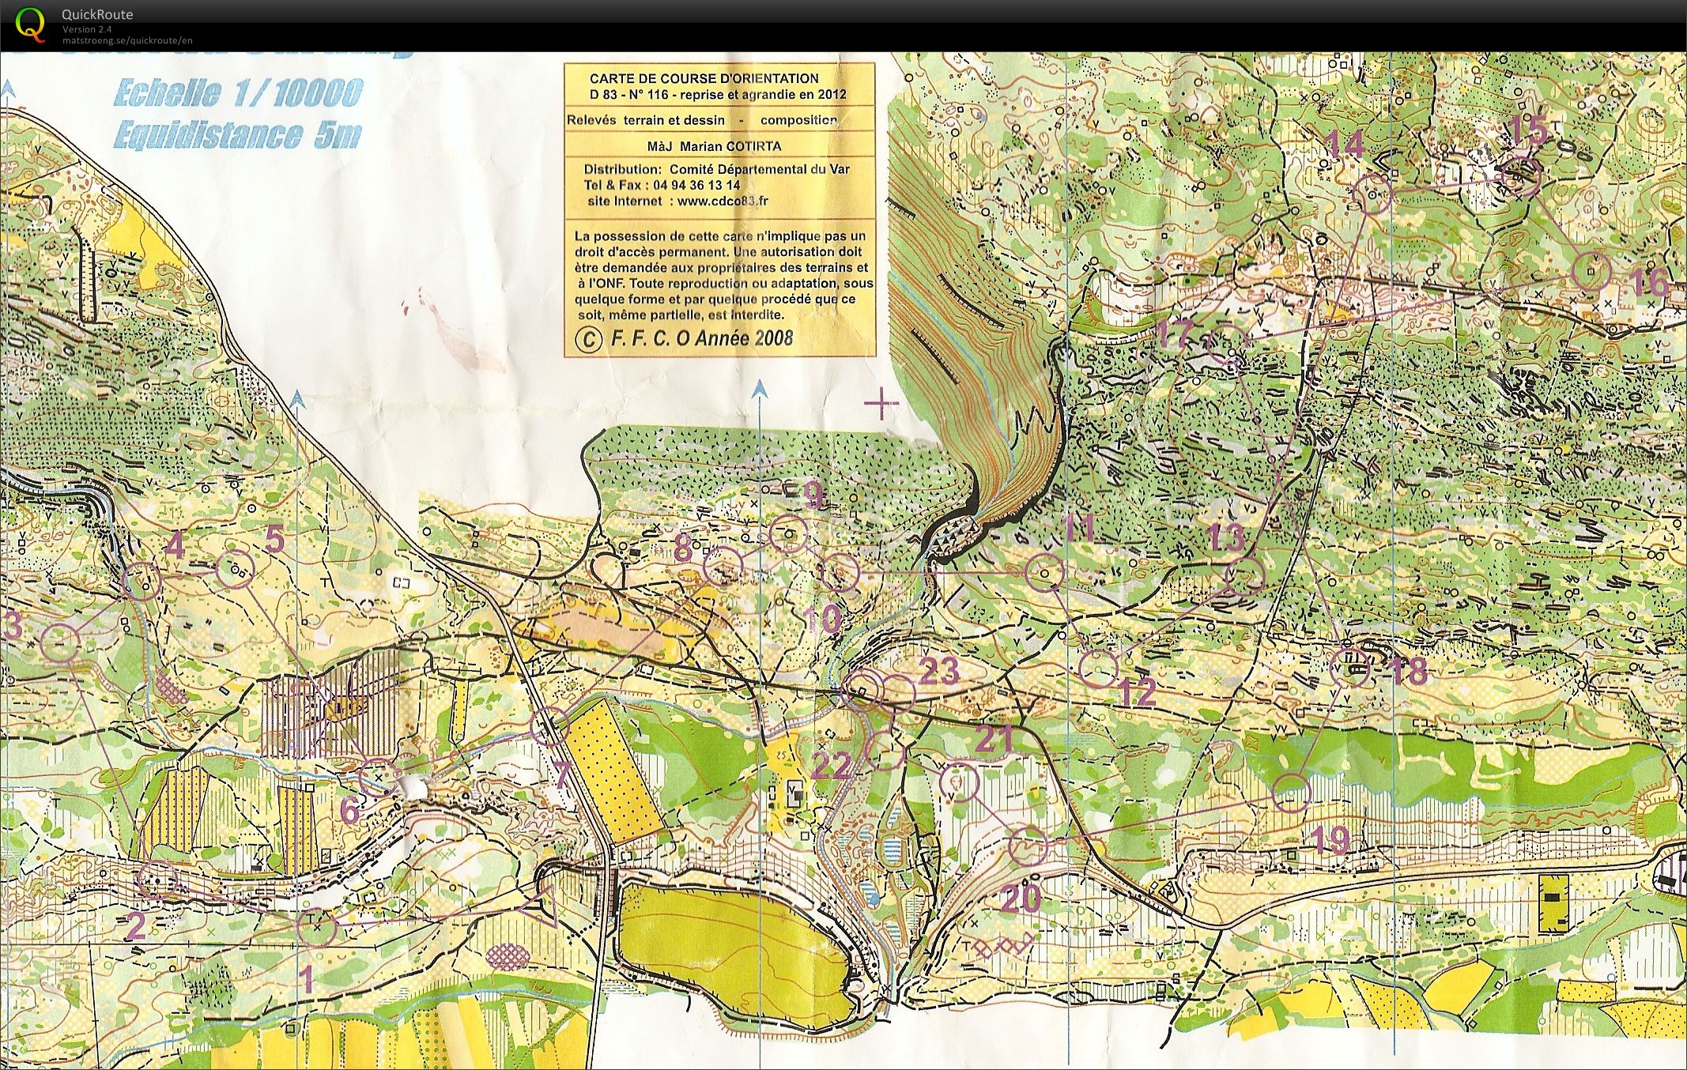Screen dimensions: 1687x1070
Task: Select control circle 11 on the map
Action: click(1044, 573)
